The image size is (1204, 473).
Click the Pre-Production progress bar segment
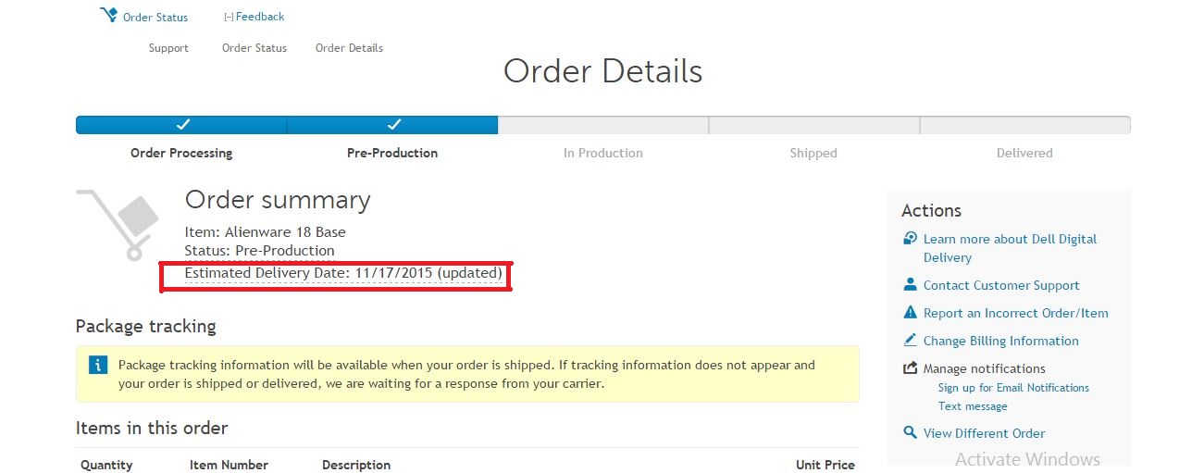click(392, 125)
